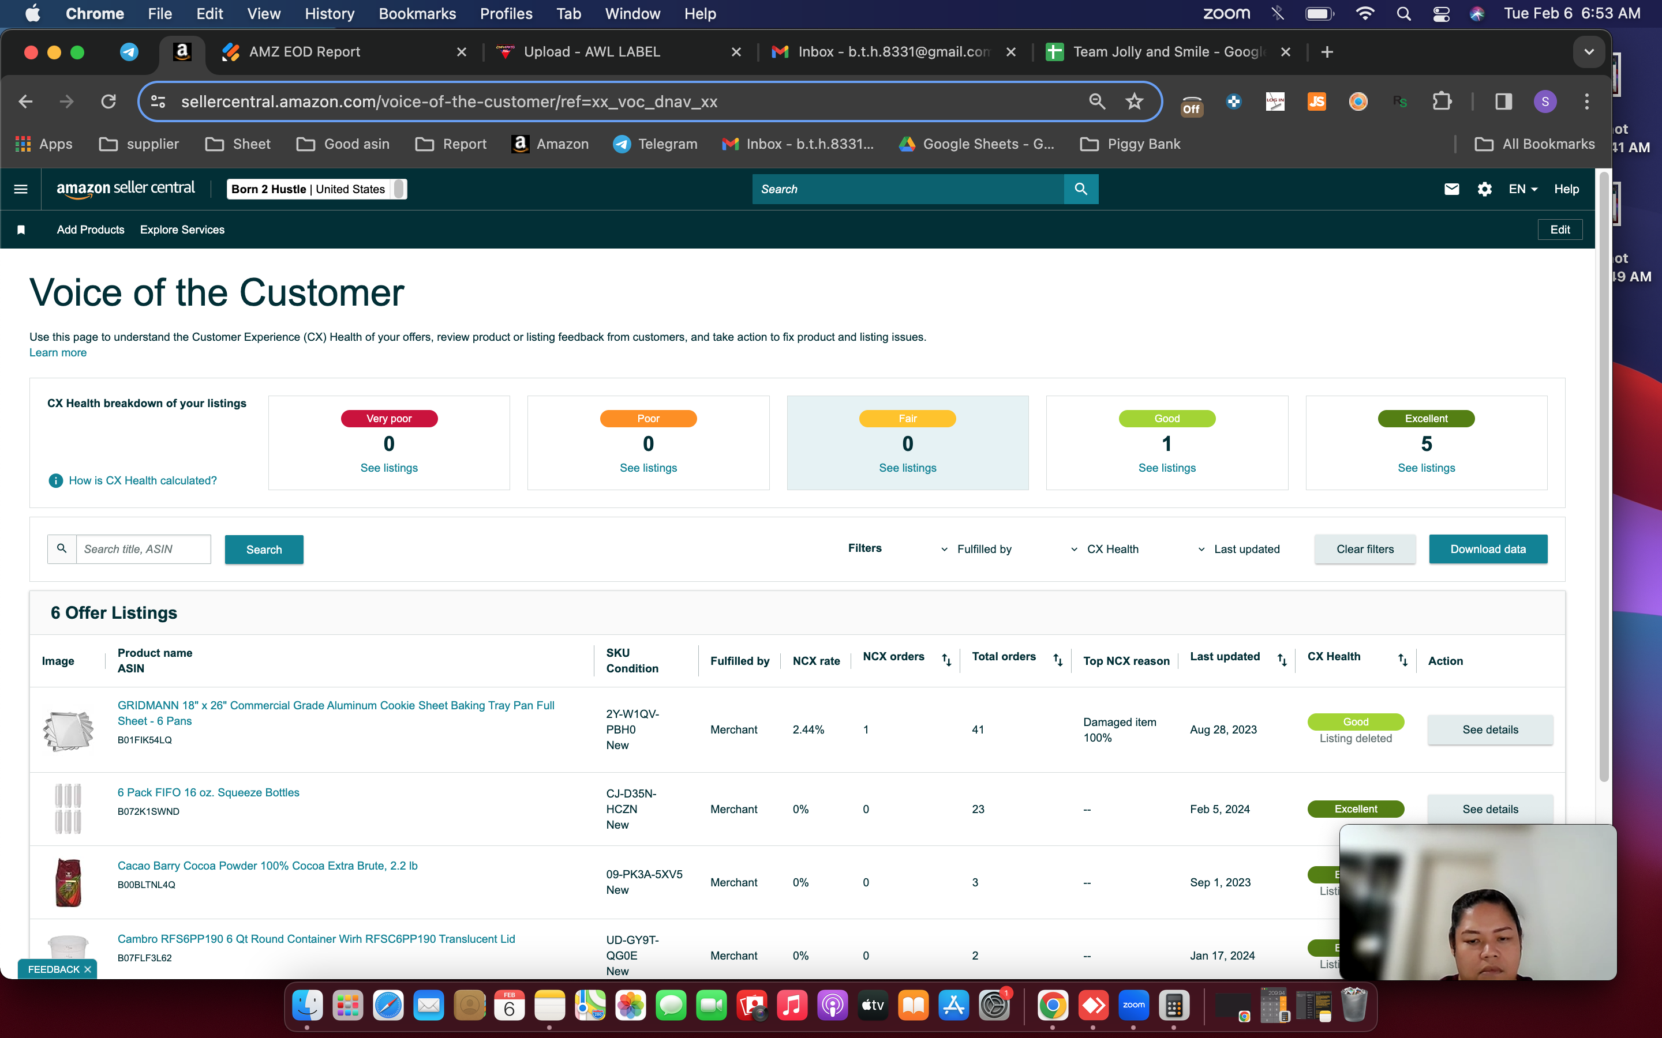Open Finder from the Dock

click(307, 1006)
